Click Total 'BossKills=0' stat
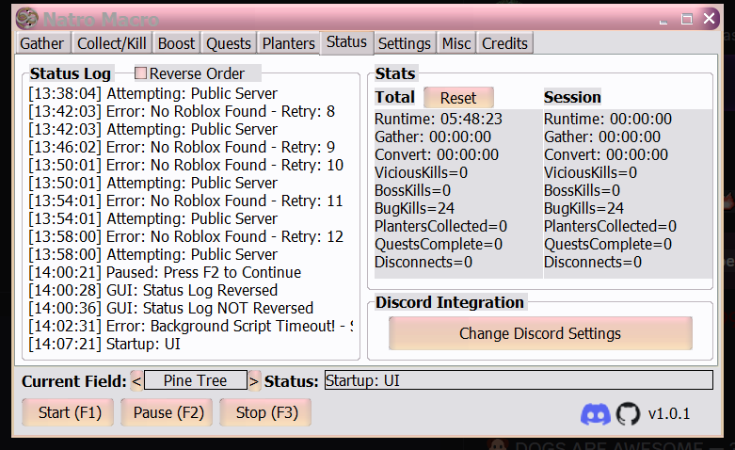Viewport: 735px width, 450px height. point(412,190)
